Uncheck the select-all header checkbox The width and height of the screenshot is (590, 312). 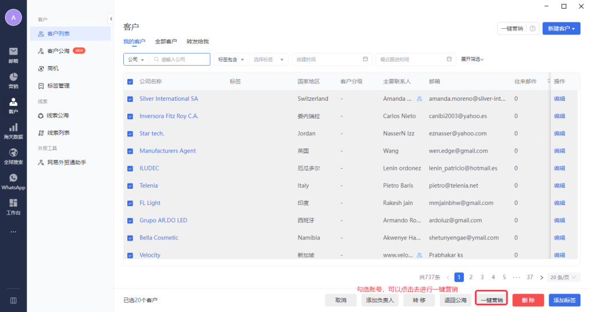[x=130, y=82]
